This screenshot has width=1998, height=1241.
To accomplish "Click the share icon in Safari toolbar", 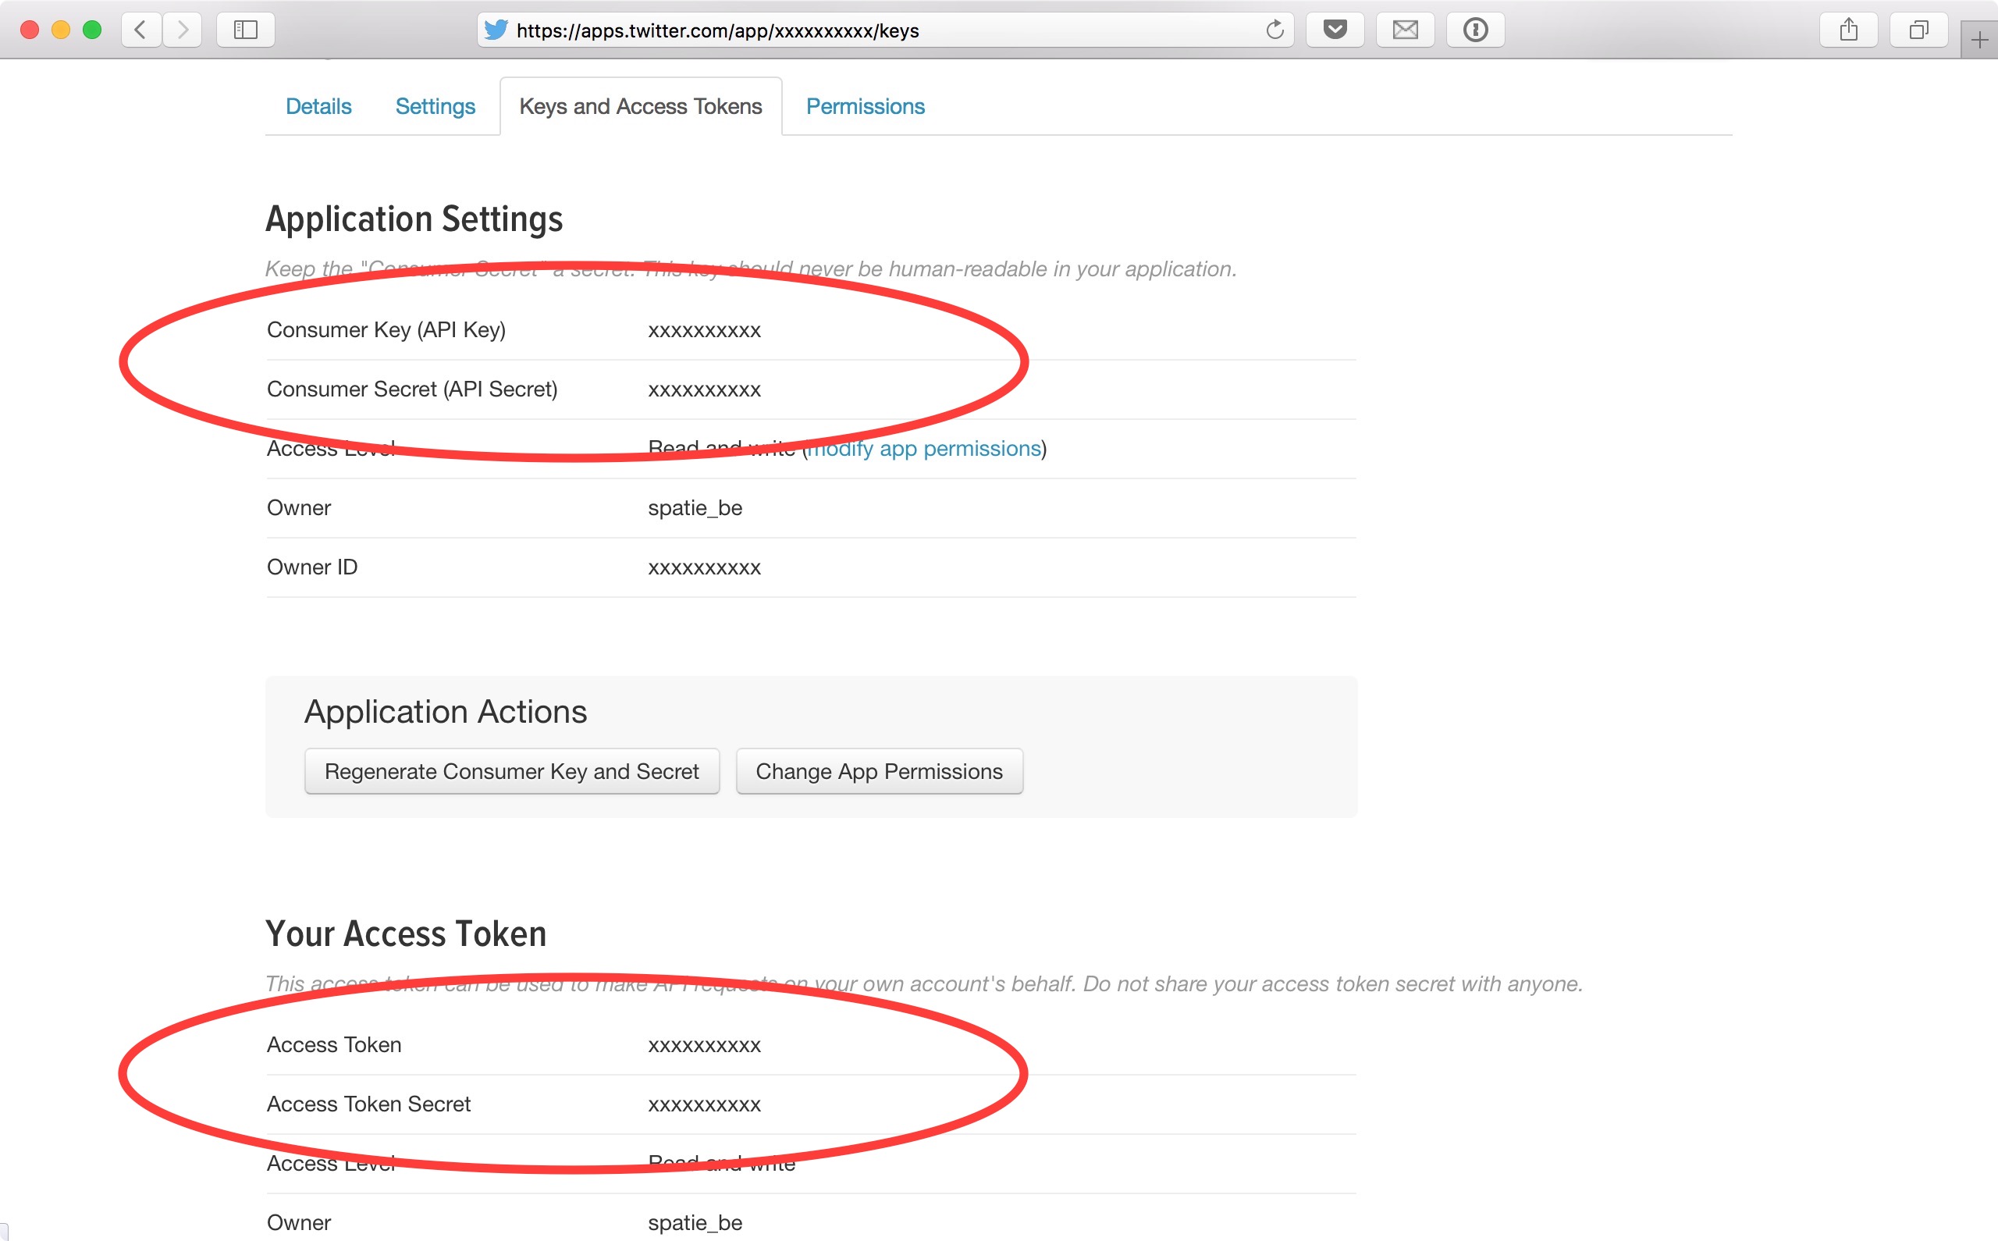I will click(1850, 26).
